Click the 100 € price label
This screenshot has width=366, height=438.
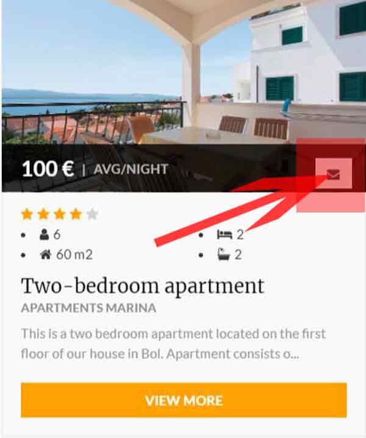[x=48, y=169]
